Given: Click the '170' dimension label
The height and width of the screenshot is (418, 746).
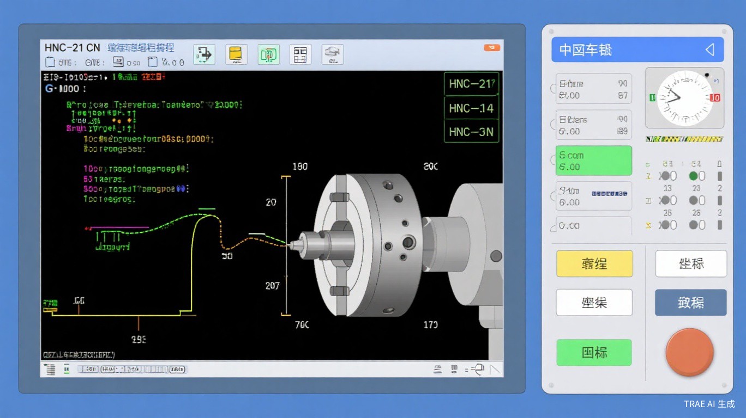Looking at the screenshot, I should click(x=430, y=325).
